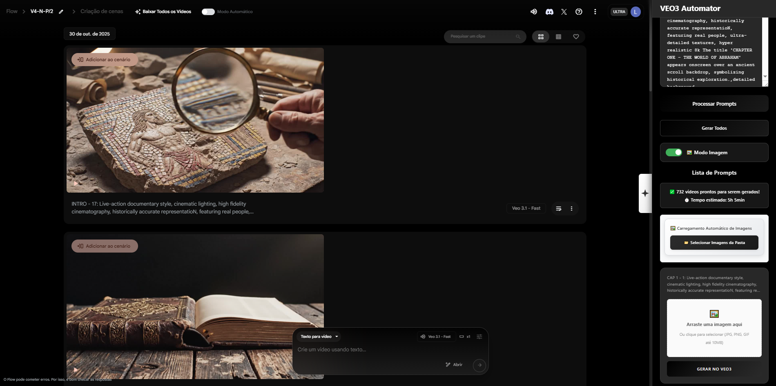The width and height of the screenshot is (776, 386).
Task: Click the Processar Prompts button
Action: point(714,104)
